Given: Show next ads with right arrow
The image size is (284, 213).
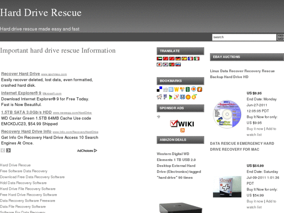Looking at the screenshot, I should point(8,150).
